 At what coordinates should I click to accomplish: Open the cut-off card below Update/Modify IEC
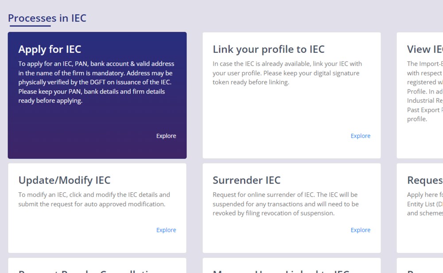point(97,265)
